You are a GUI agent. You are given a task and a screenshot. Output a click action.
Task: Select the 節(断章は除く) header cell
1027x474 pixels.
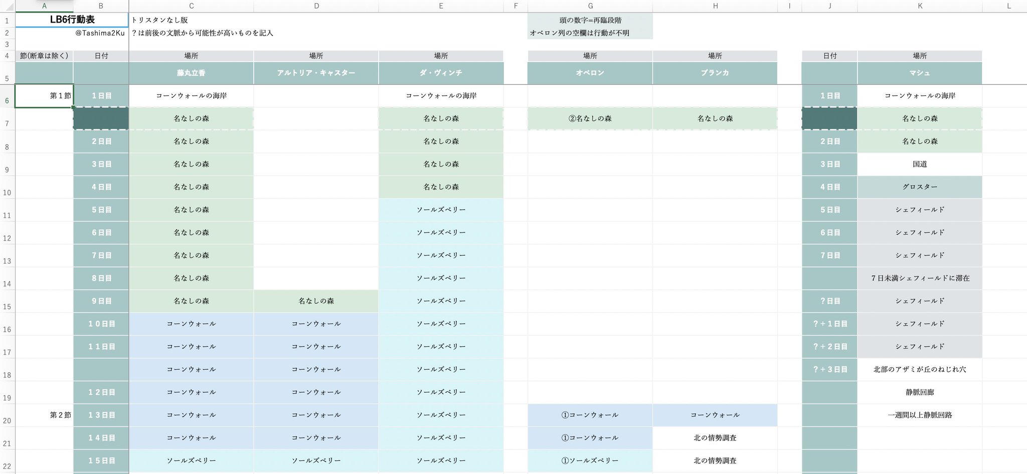[44, 56]
